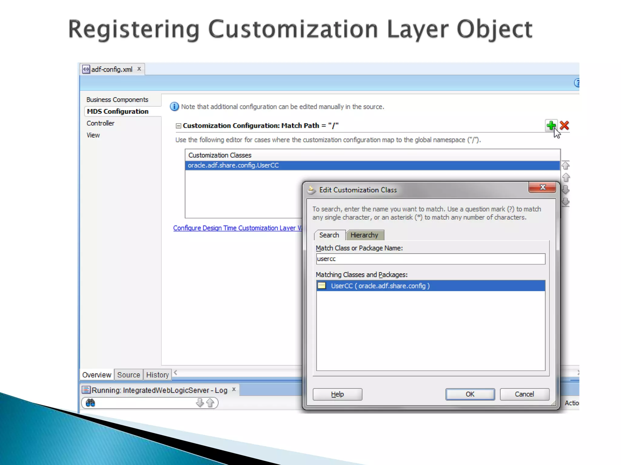This screenshot has width=621, height=465.
Task: Click the Cancel button in the dialog
Action: pos(524,394)
